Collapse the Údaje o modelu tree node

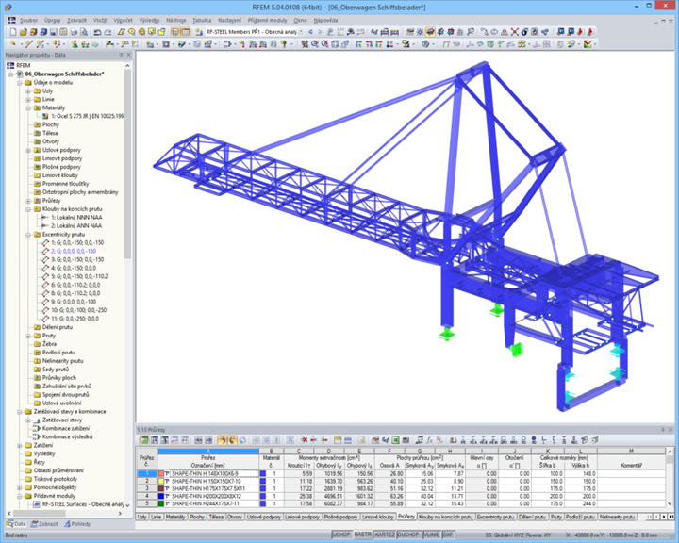tap(20, 83)
